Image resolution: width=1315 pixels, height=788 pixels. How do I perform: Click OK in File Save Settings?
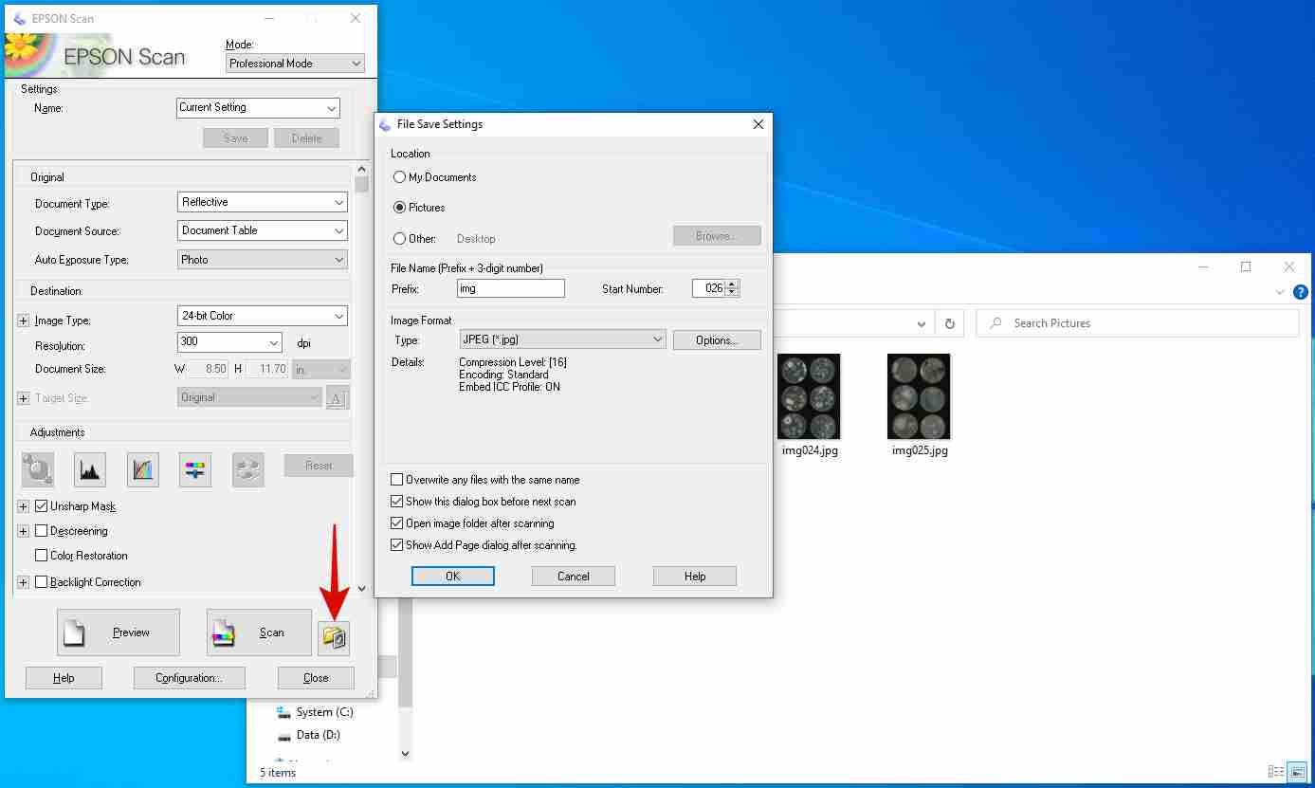click(453, 577)
